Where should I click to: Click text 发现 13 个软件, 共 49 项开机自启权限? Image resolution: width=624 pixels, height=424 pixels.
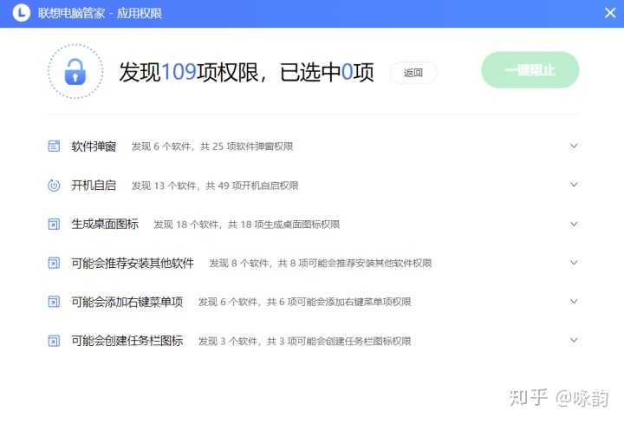pyautogui.click(x=215, y=186)
